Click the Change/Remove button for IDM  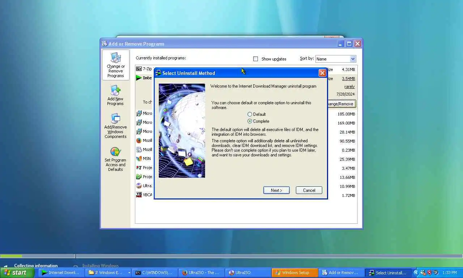click(x=341, y=104)
